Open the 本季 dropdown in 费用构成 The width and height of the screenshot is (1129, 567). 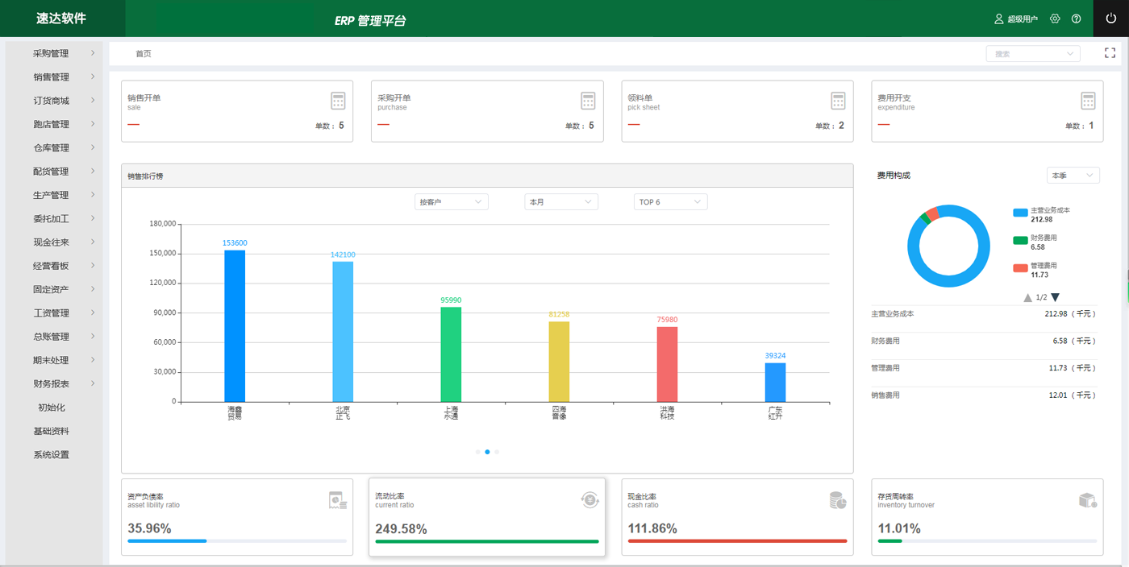(x=1073, y=175)
